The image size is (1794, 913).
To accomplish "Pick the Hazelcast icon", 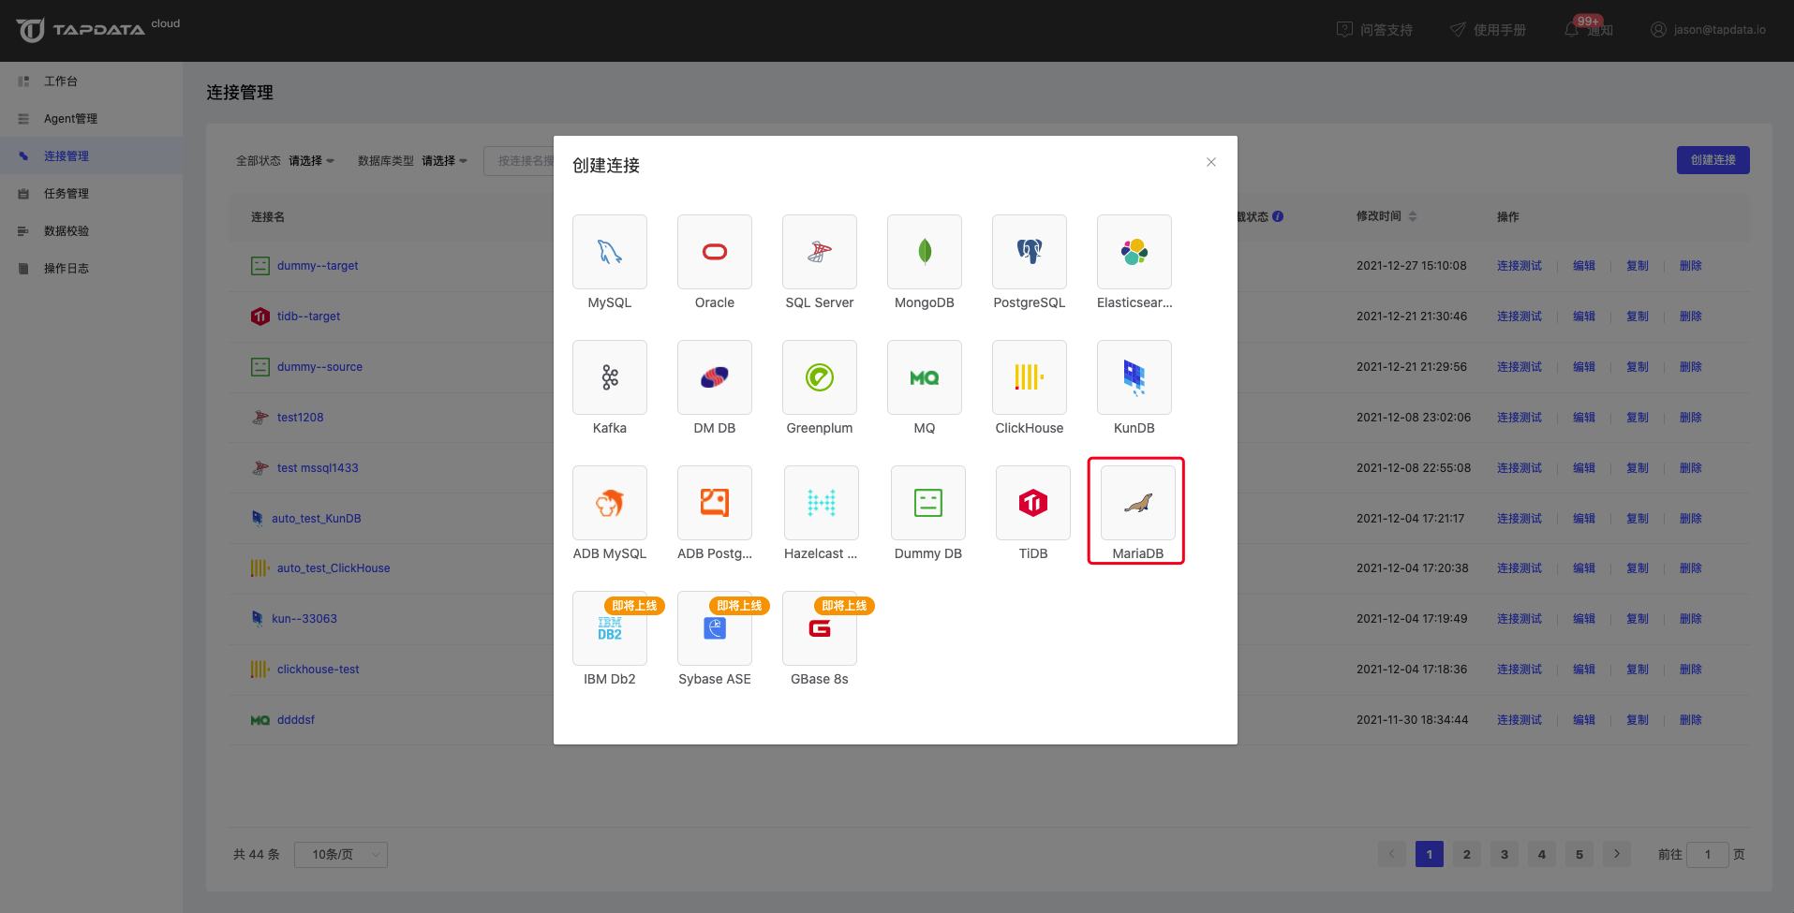I will 822,503.
